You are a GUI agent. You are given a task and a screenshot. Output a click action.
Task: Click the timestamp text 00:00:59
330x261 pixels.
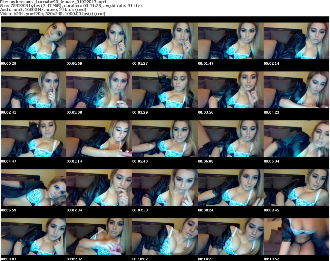(x=74, y=63)
